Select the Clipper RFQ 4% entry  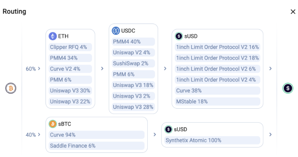point(70,47)
